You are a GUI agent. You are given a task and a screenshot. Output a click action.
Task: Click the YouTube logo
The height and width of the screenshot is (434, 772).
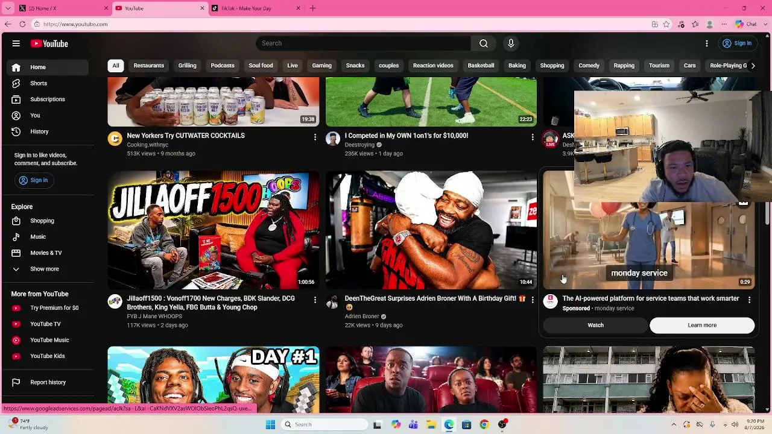coord(49,43)
